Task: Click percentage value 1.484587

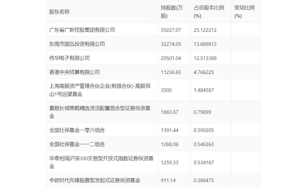Action: (x=204, y=90)
